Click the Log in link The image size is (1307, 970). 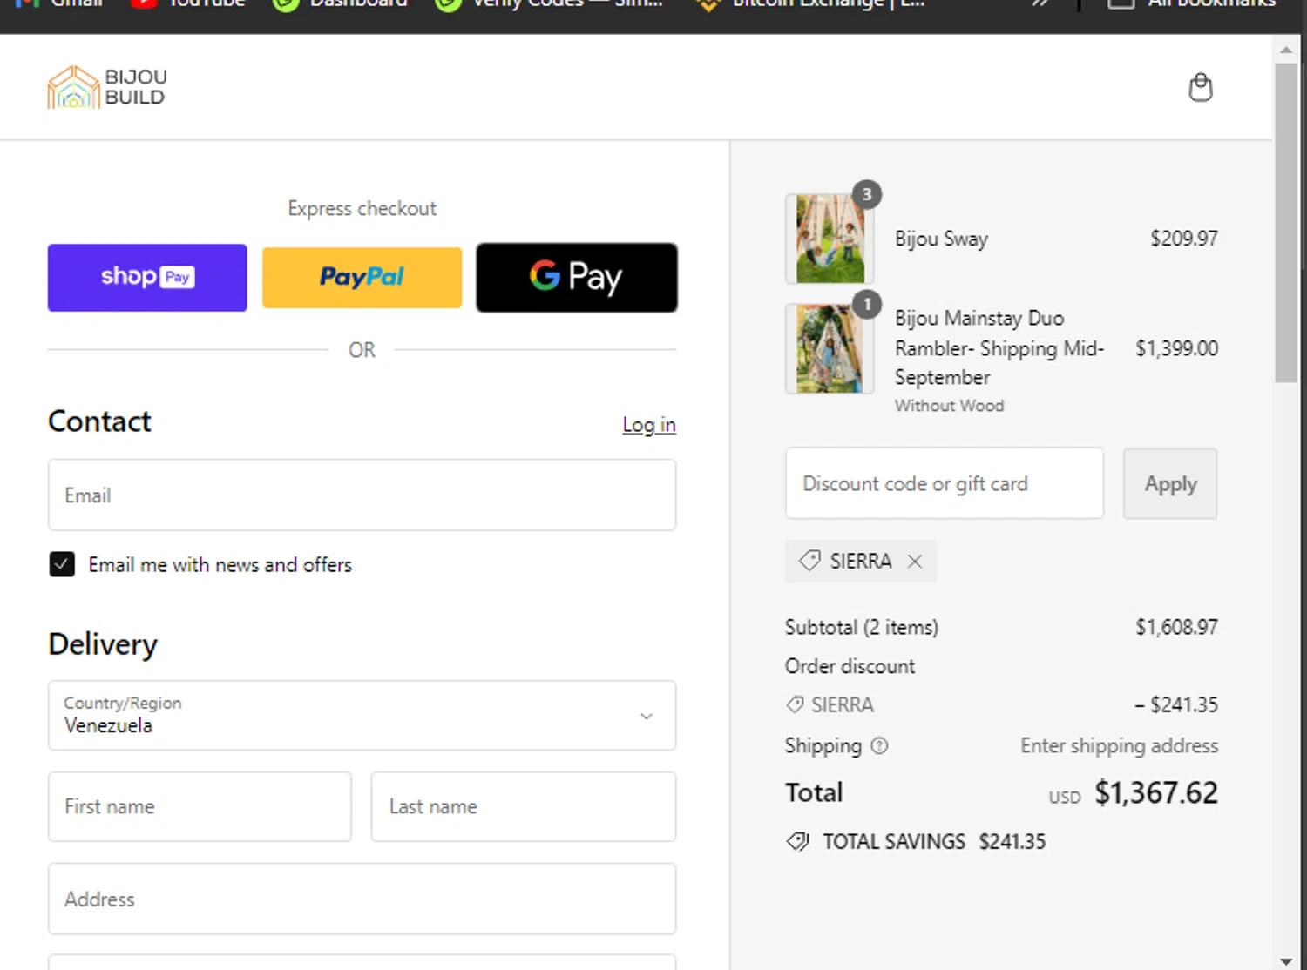click(x=648, y=425)
